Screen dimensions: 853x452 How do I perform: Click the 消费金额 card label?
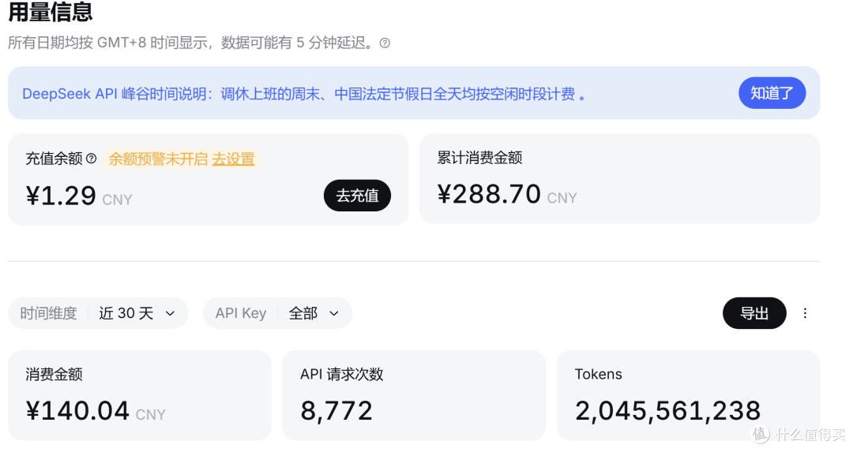coord(54,375)
